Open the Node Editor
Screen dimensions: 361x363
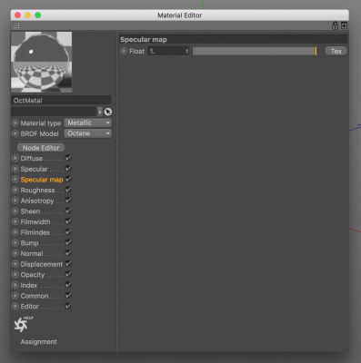click(41, 148)
